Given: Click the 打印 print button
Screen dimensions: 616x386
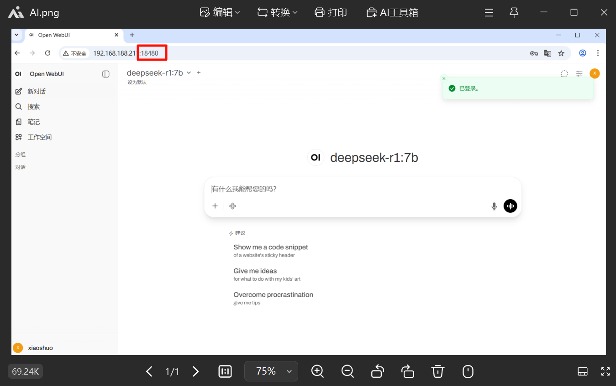Looking at the screenshot, I should [x=331, y=13].
